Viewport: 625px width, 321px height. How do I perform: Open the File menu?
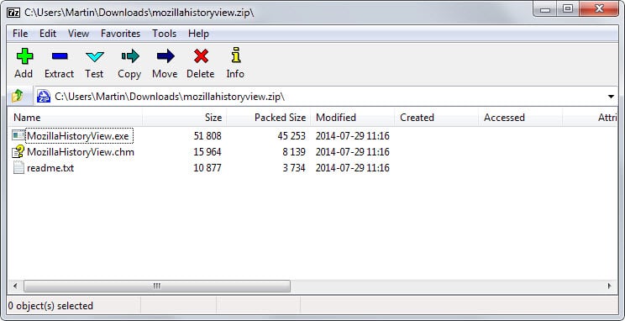tap(20, 34)
